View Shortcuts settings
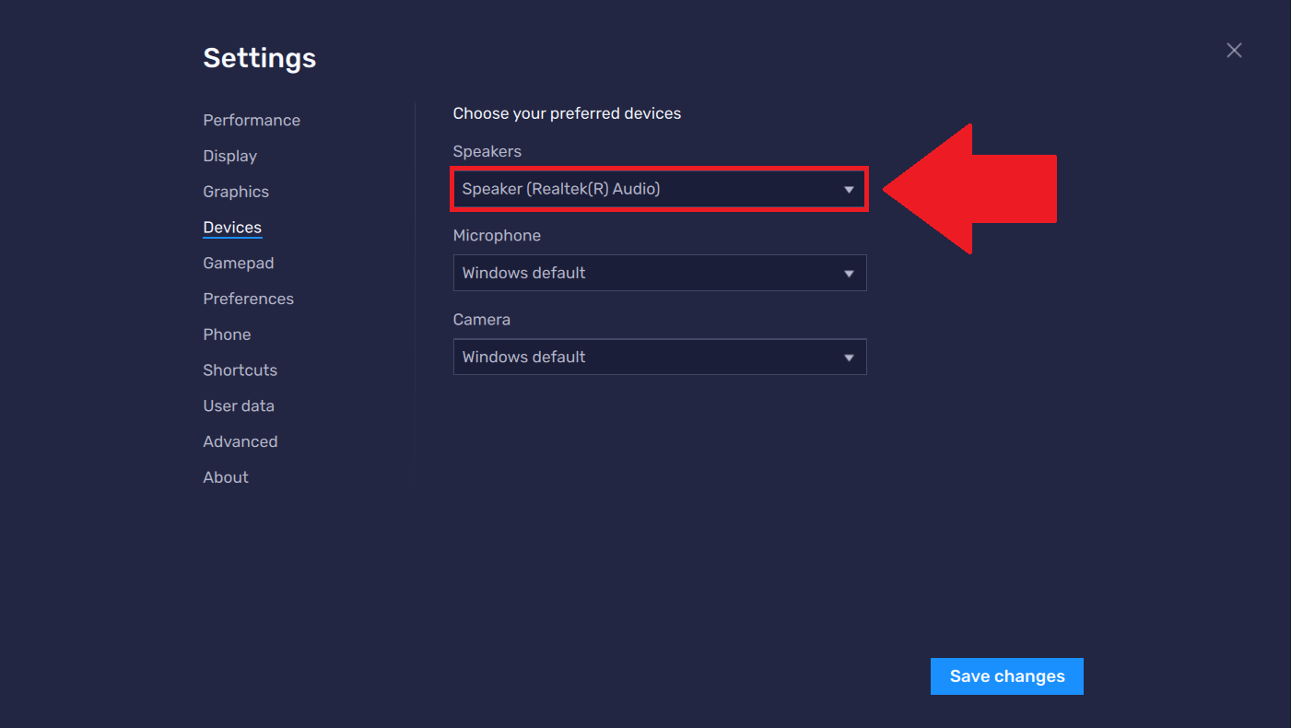The image size is (1291, 728). [241, 370]
